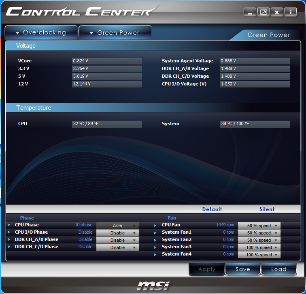Click the DDR CH_C/D Phase Disable status text
Image resolution: width=306 pixels, height=294 pixels.
click(85, 247)
